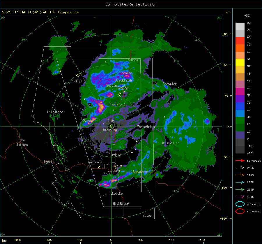The height and width of the screenshot is (244, 262).
Task: Click the Drumheller town label
Action: pyautogui.click(x=171, y=143)
